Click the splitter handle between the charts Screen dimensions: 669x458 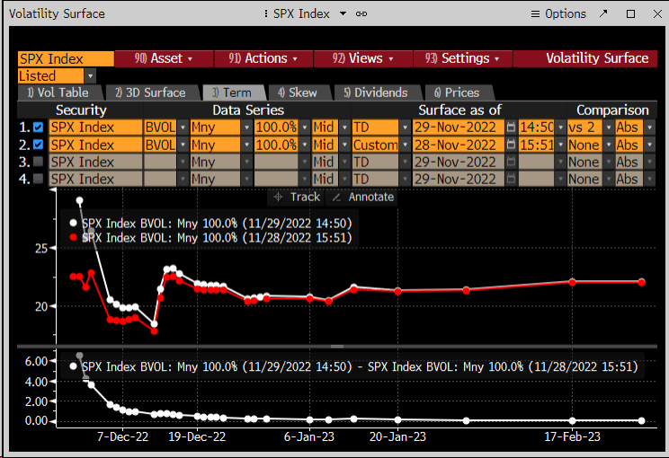coord(337,347)
